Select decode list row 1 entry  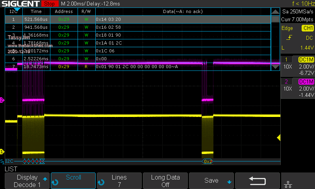[138, 19]
